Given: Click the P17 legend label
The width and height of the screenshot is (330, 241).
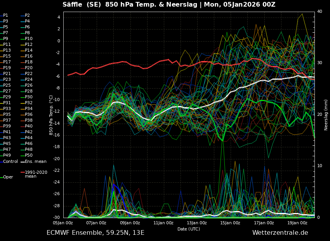Looking at the screenshot, I should coord(7,62).
